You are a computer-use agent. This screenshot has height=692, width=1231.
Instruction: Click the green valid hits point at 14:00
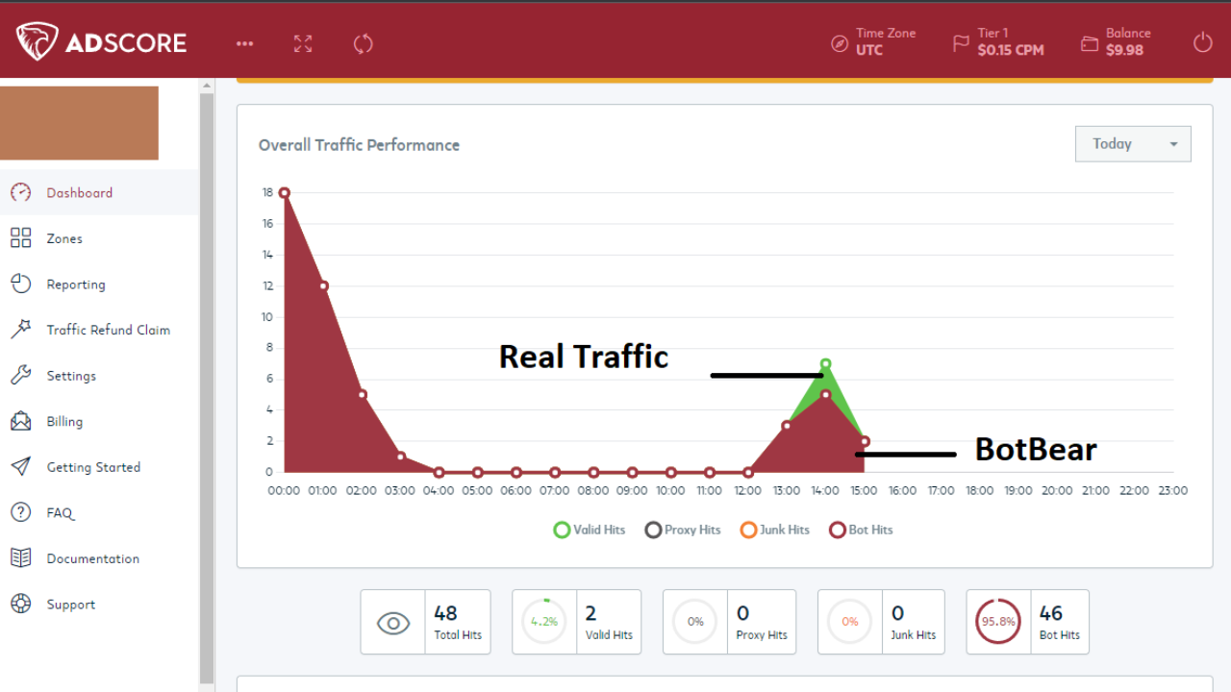point(825,364)
